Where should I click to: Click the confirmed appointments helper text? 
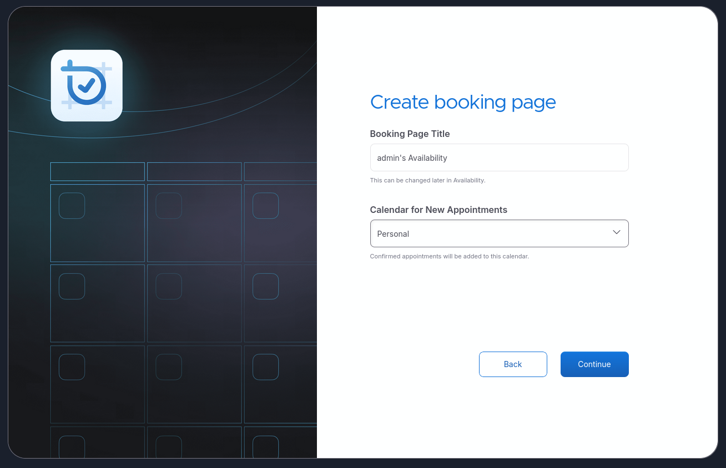(x=450, y=256)
